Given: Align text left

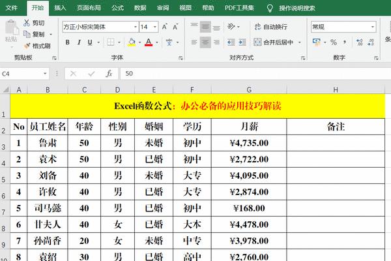Looking at the screenshot, I should click(194, 42).
